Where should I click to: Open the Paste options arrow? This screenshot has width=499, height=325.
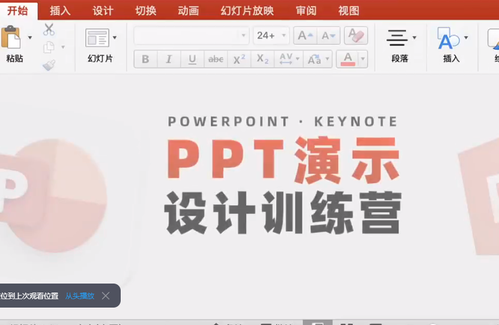[x=30, y=38]
